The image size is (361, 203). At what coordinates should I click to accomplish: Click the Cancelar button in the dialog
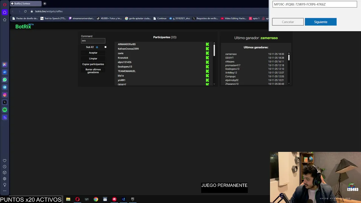[x=288, y=22]
